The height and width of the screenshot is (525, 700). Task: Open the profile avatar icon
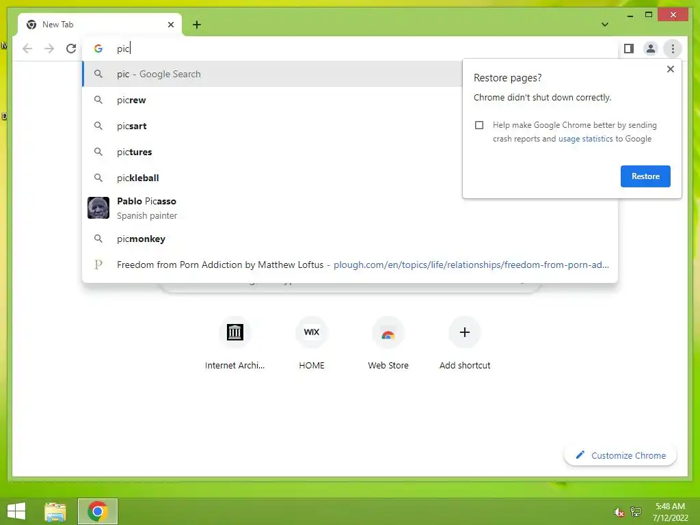651,49
